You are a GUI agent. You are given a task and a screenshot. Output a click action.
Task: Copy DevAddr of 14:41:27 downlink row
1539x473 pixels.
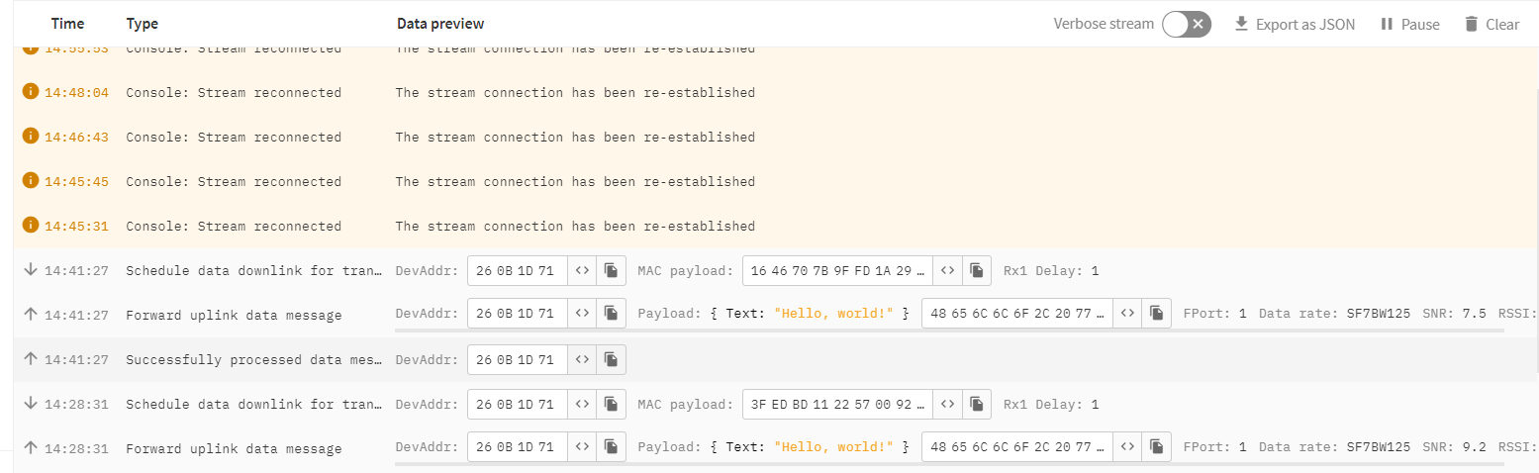click(612, 270)
